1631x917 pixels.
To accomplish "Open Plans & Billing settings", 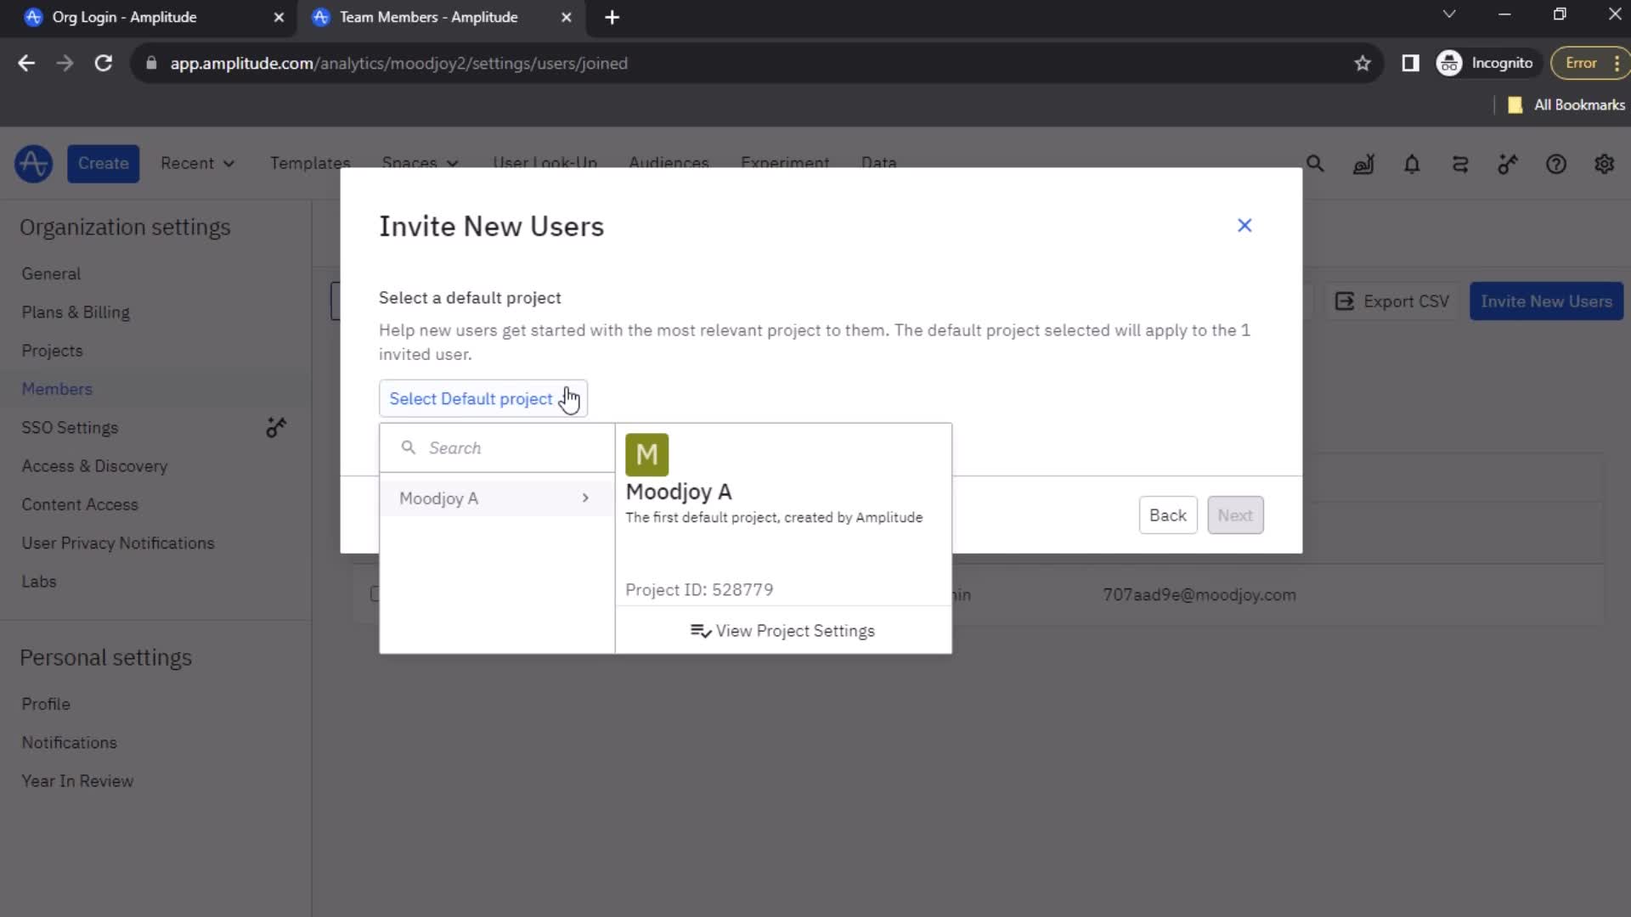I will [x=76, y=312].
